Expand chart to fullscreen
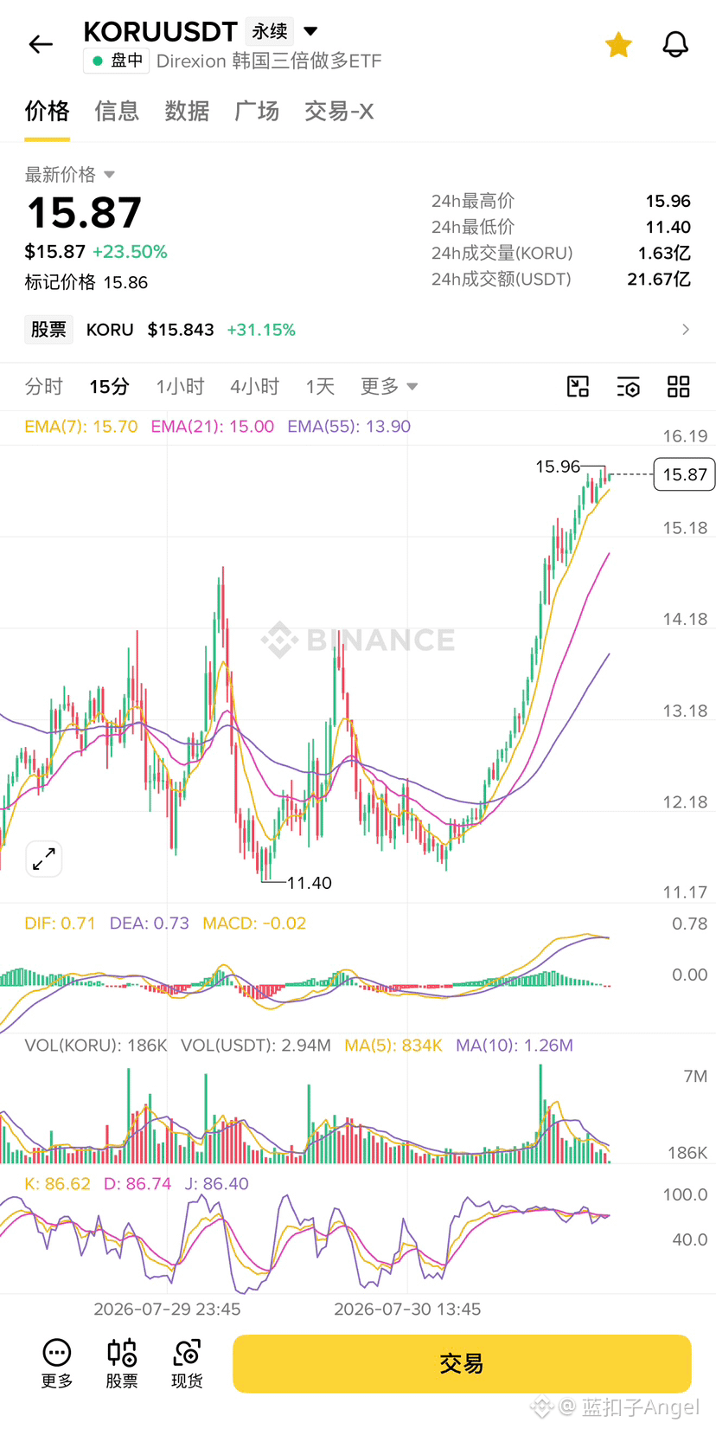 pos(44,859)
